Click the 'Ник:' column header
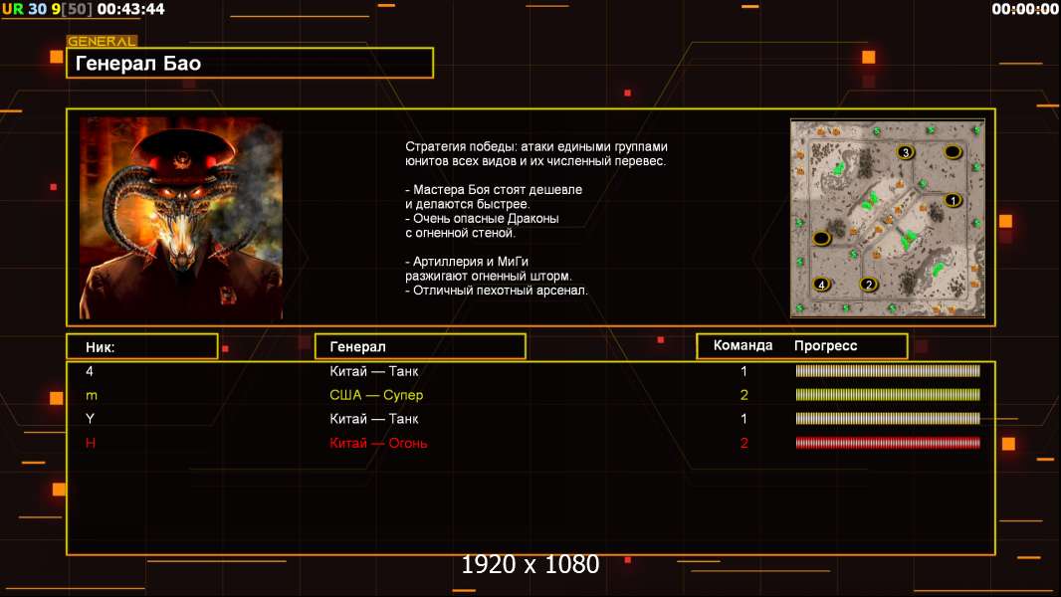Screen dimensions: 1061x597 pyautogui.click(x=142, y=346)
